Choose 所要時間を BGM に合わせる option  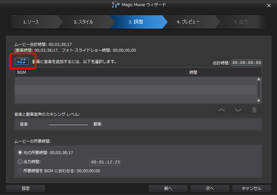[x=20, y=171]
